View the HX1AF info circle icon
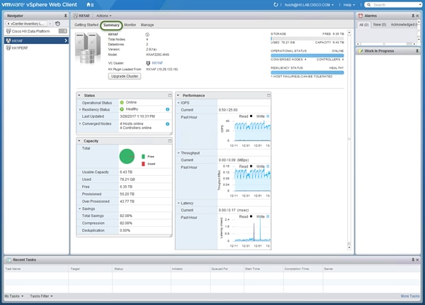 147,35
